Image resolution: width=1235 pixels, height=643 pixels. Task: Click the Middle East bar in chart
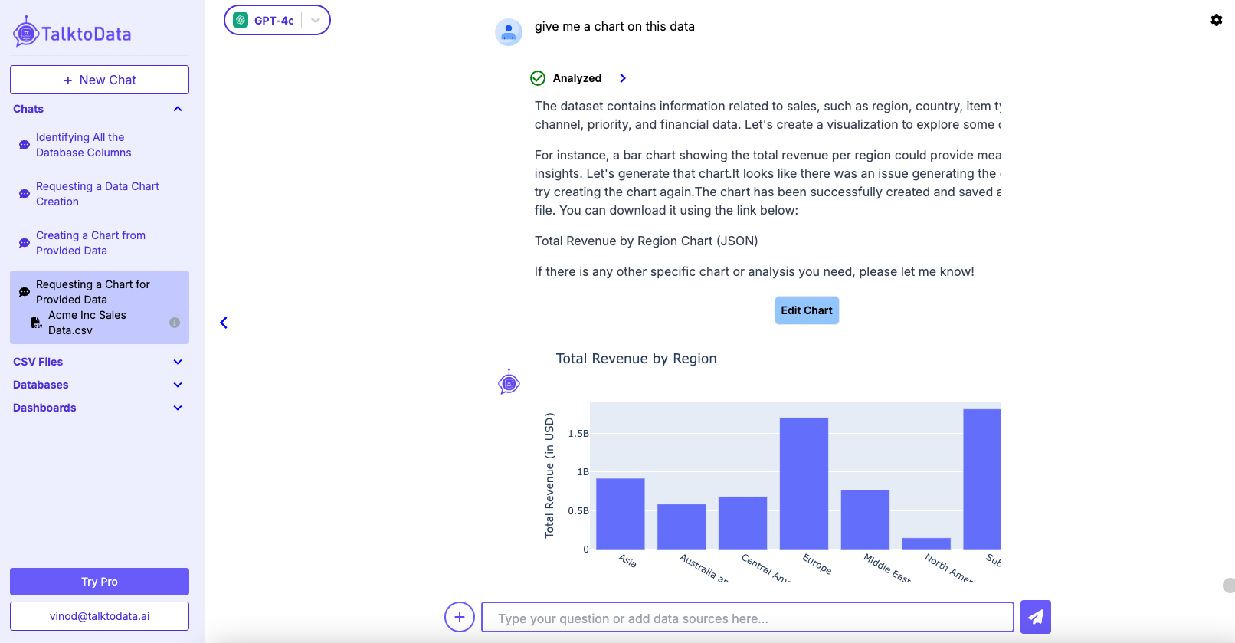click(865, 520)
